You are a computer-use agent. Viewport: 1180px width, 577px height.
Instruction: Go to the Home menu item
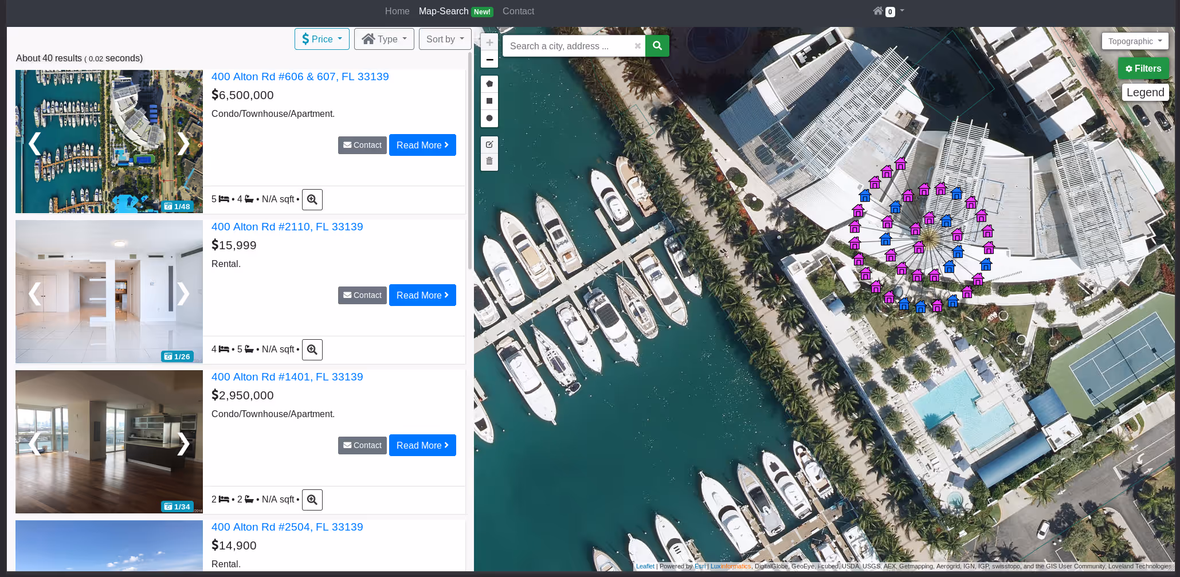pyautogui.click(x=397, y=11)
